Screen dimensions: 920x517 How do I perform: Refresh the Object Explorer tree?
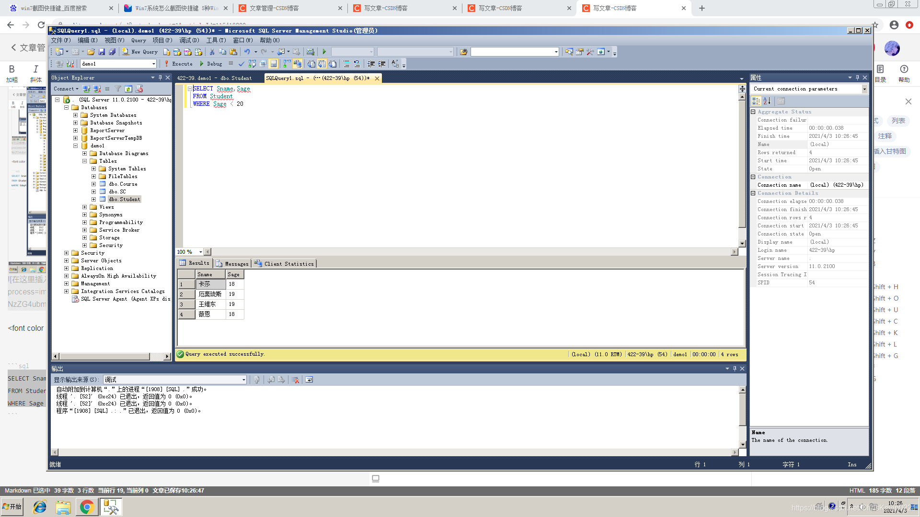[x=128, y=89]
